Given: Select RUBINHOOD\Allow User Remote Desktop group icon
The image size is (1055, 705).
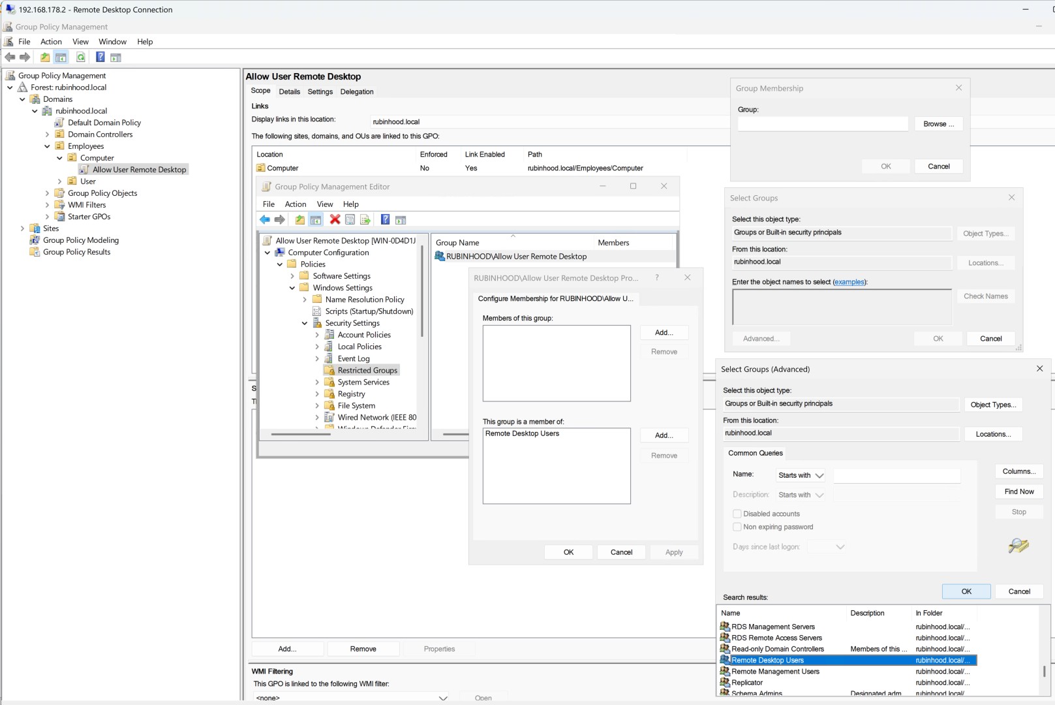Looking at the screenshot, I should 440,257.
